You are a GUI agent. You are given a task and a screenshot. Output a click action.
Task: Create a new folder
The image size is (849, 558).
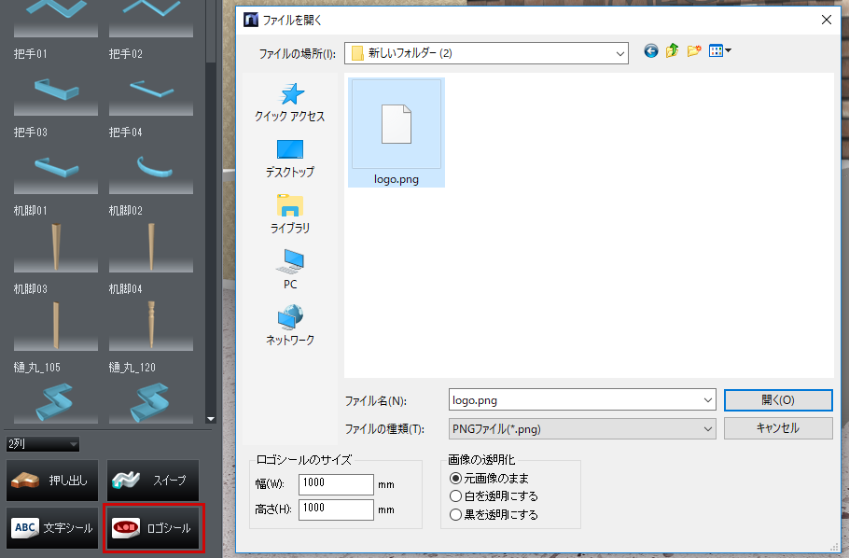pos(693,52)
